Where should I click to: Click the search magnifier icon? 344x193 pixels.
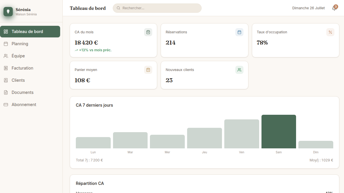click(119, 8)
